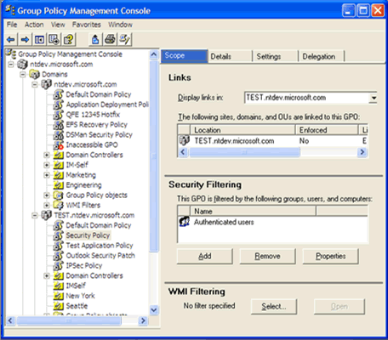
Task: Click the Domains folder icon in tree
Action: pyautogui.click(x=34, y=75)
